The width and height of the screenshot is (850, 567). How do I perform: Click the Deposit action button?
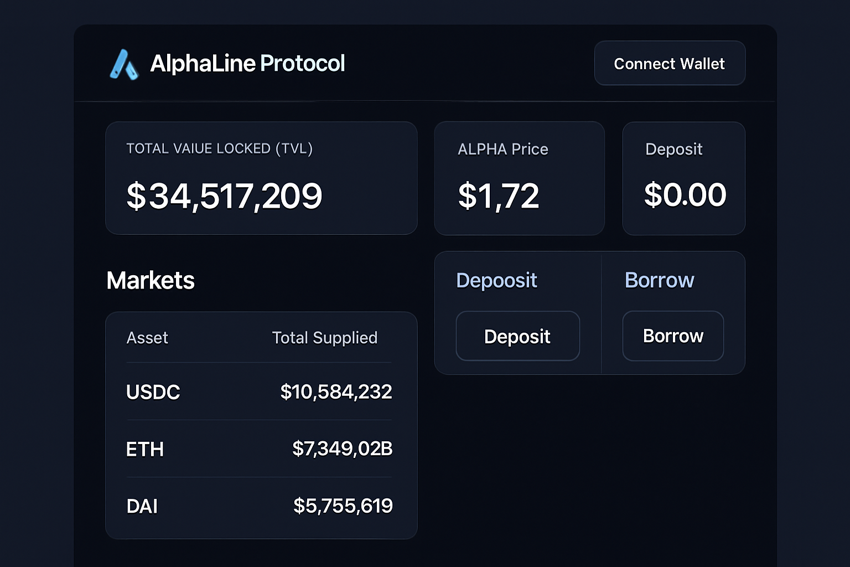coord(517,336)
